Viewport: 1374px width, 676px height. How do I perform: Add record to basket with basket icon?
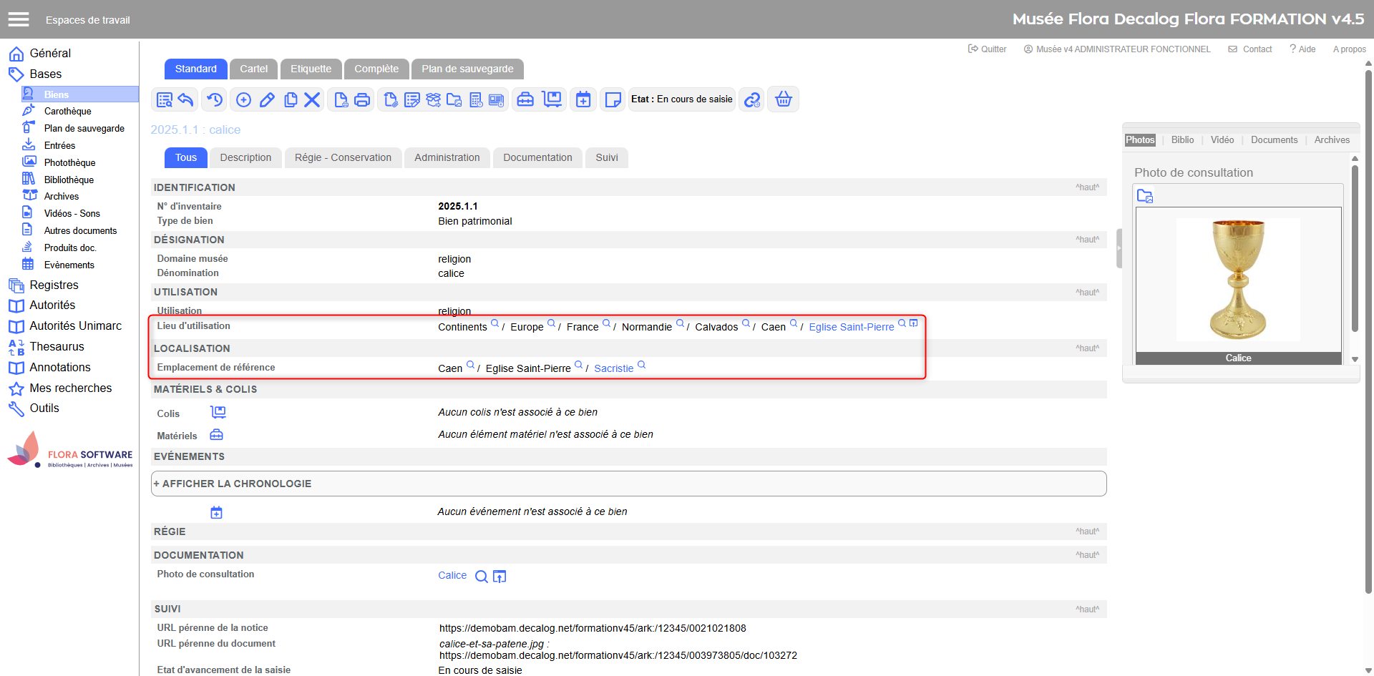(784, 99)
